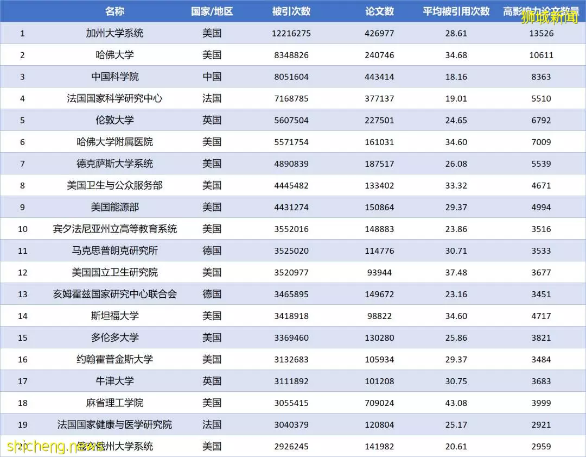Click the 法国 country cell for 法国国家科学研究中心

pos(212,98)
